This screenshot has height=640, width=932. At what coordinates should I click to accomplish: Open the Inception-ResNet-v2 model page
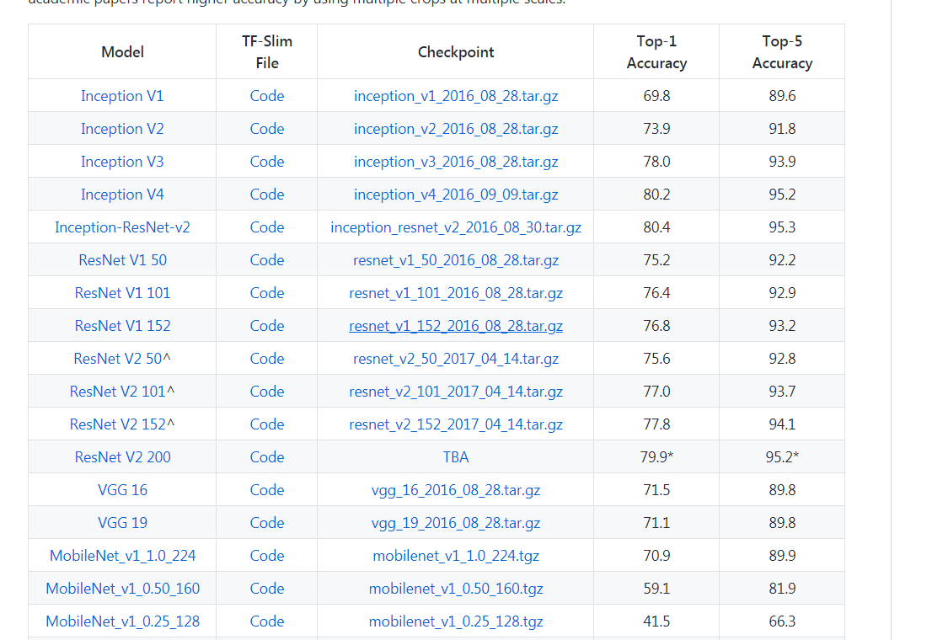pyautogui.click(x=122, y=227)
